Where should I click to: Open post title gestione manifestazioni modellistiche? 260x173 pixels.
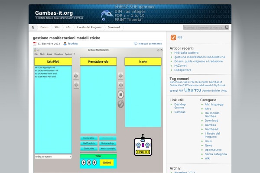tap(66, 38)
